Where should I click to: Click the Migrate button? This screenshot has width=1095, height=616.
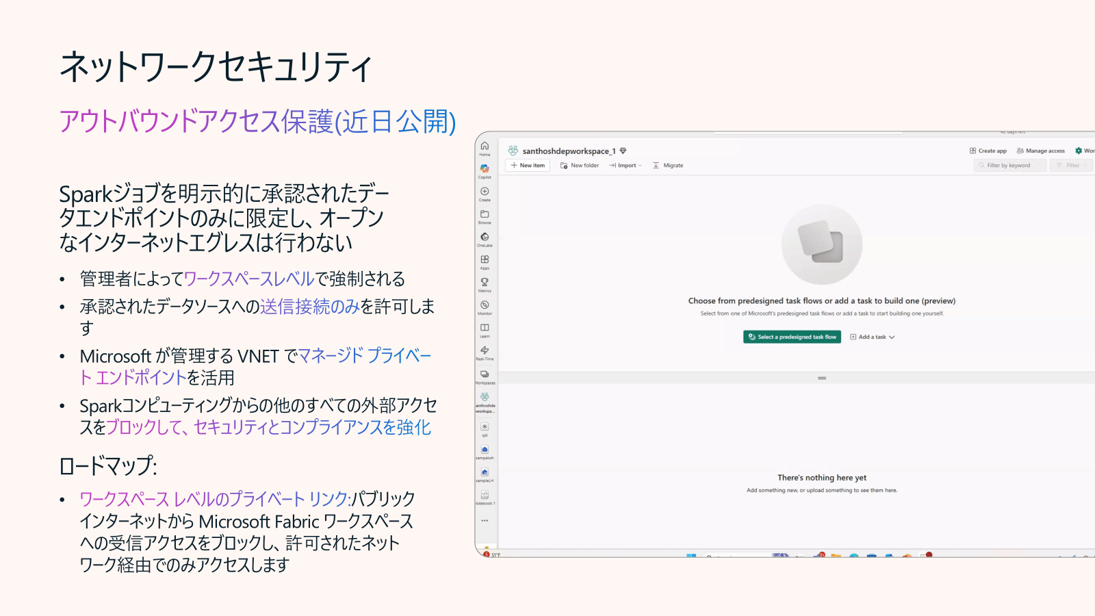(x=668, y=165)
